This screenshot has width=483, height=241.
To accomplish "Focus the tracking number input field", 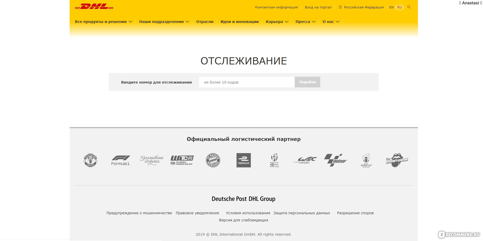I will [x=247, y=82].
